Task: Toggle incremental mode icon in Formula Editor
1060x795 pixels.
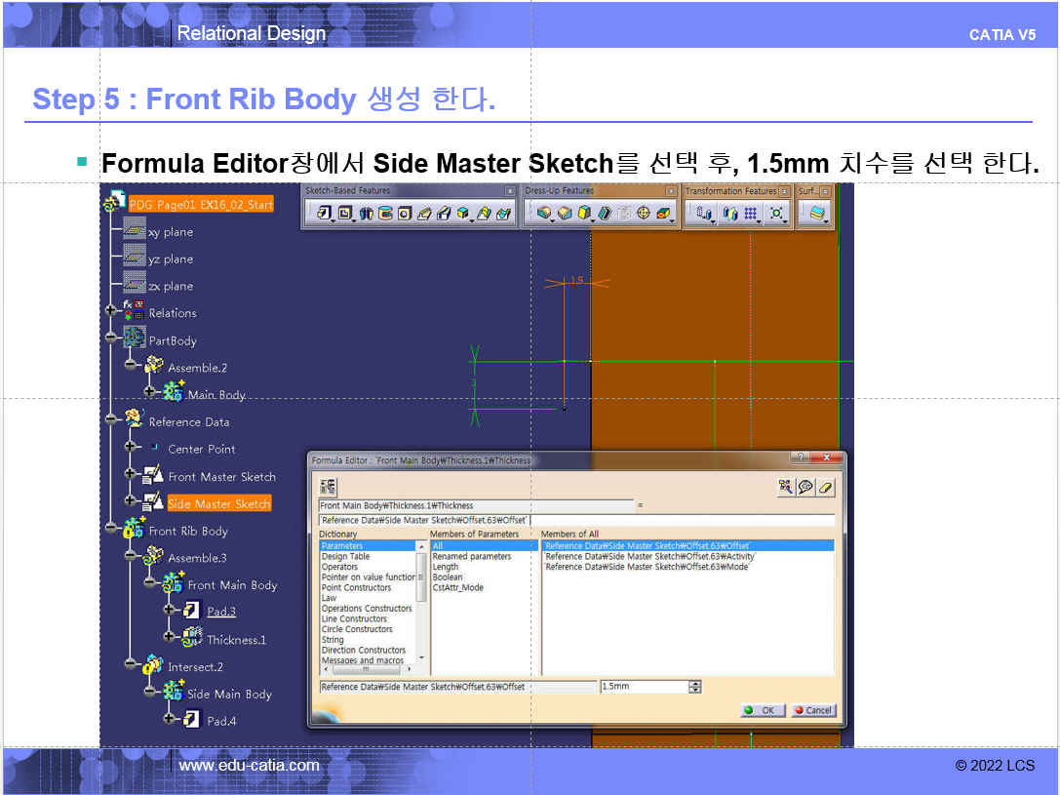Action: 328,487
